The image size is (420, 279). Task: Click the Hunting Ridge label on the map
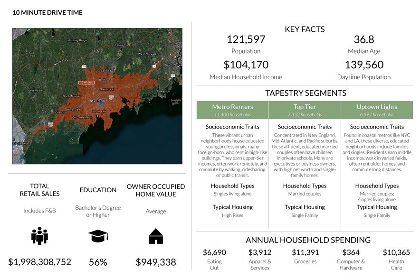(x=77, y=40)
